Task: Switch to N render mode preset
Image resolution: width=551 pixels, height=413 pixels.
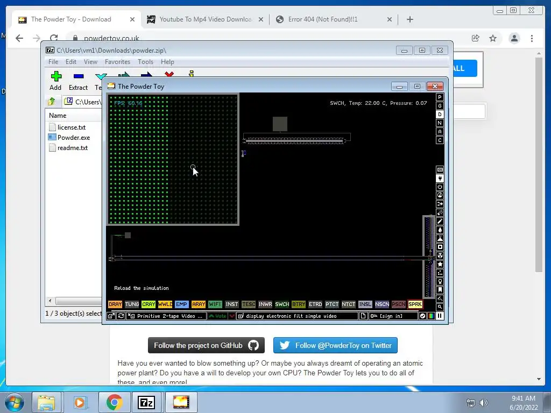Action: 440,123
